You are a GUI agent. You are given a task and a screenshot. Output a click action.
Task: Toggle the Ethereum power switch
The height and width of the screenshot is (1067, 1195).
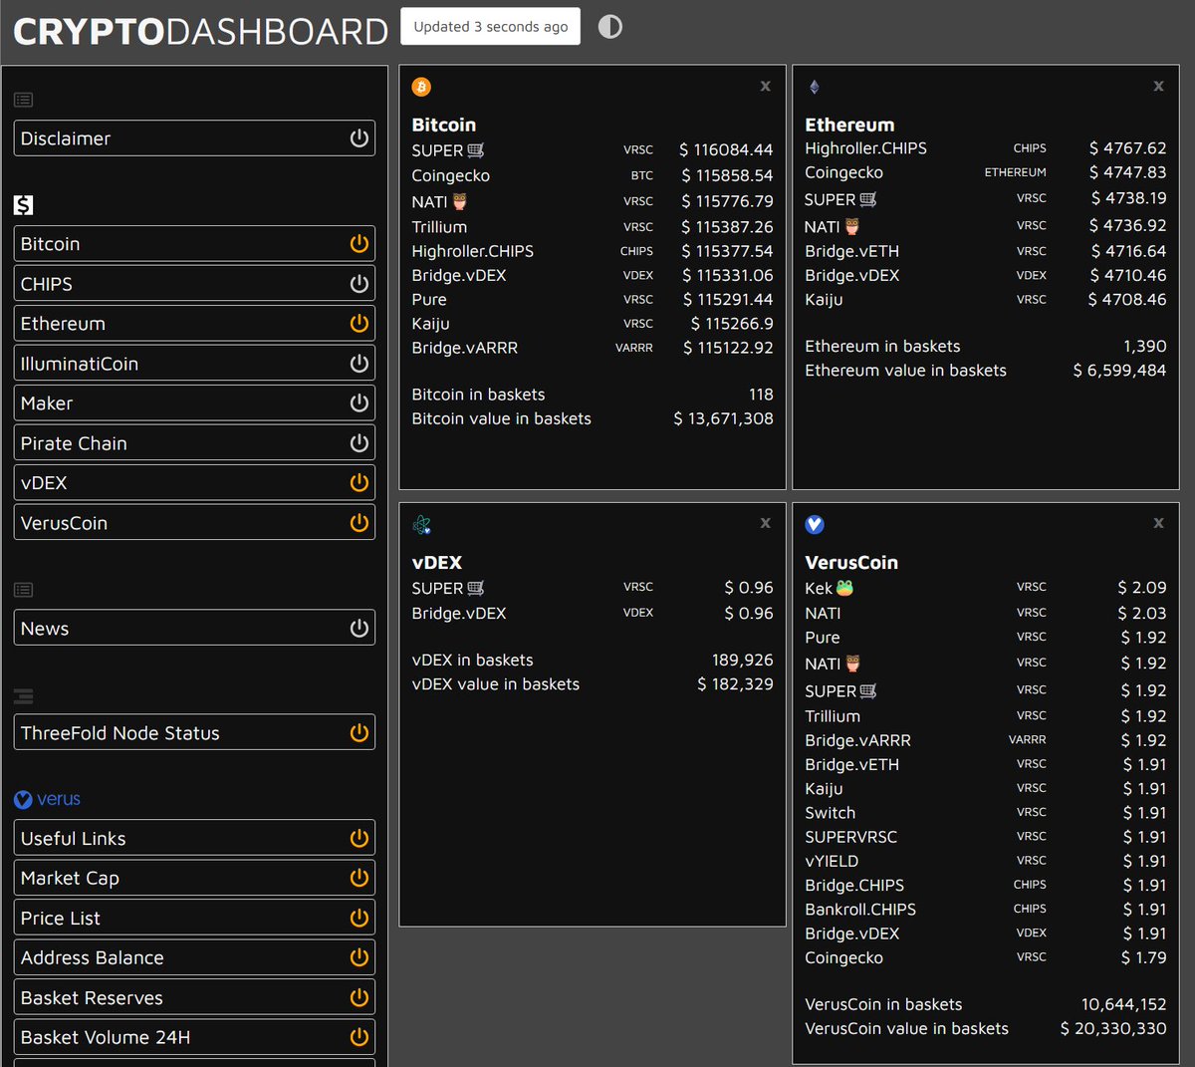coord(359,324)
